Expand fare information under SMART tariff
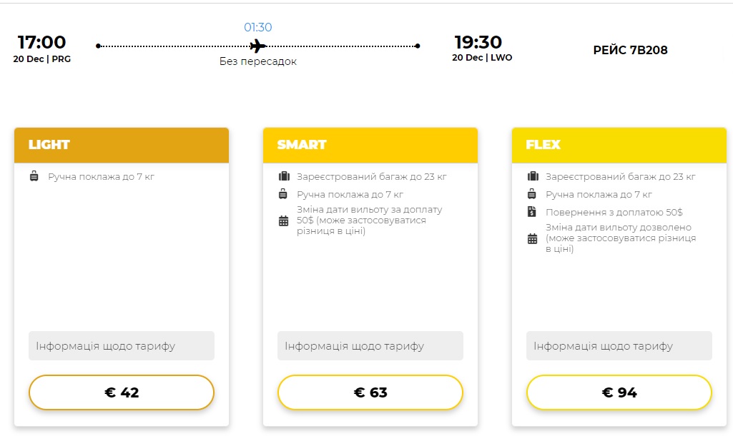This screenshot has height=436, width=733. tap(370, 345)
